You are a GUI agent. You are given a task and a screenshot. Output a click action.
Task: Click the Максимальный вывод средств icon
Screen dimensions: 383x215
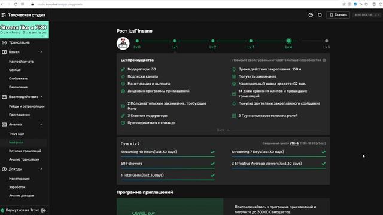coord(234,84)
